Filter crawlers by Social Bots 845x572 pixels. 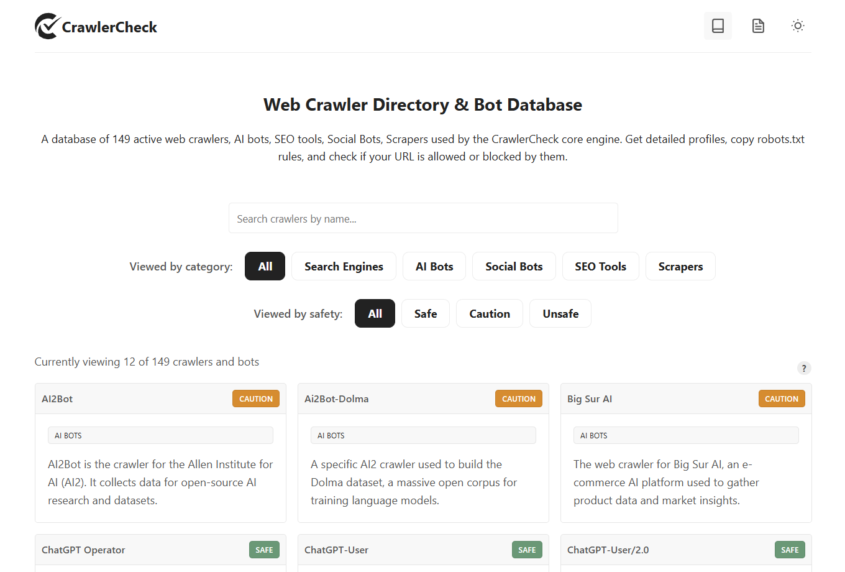(x=514, y=266)
